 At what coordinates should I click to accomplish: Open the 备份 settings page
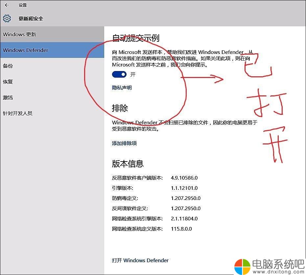click(52, 66)
